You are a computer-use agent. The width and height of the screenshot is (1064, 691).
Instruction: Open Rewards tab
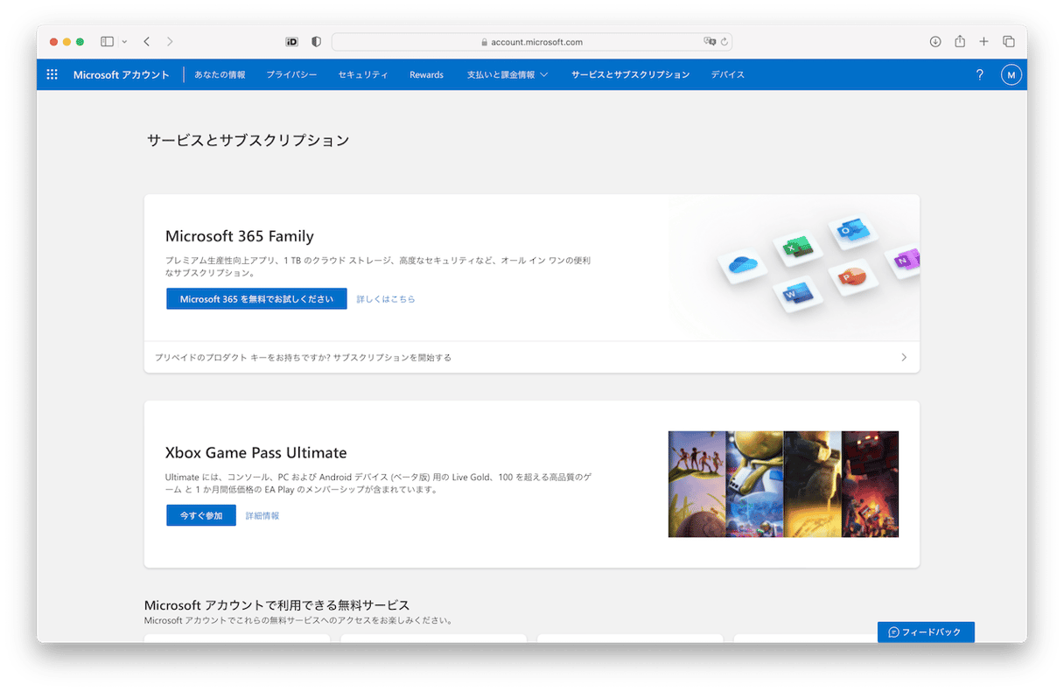(x=426, y=75)
